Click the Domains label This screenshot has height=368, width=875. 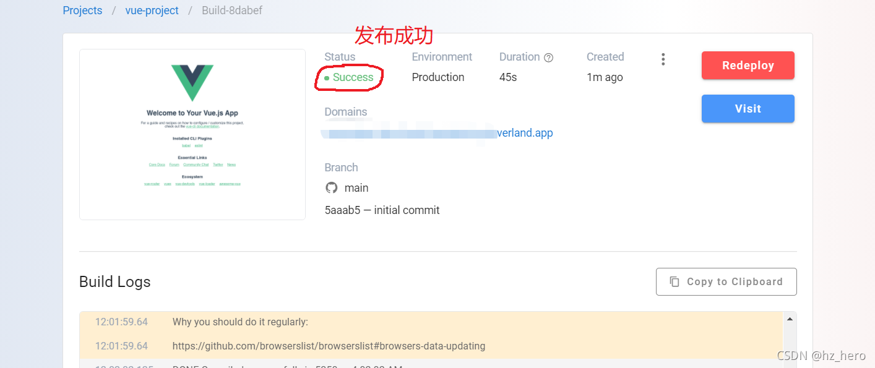[346, 112]
